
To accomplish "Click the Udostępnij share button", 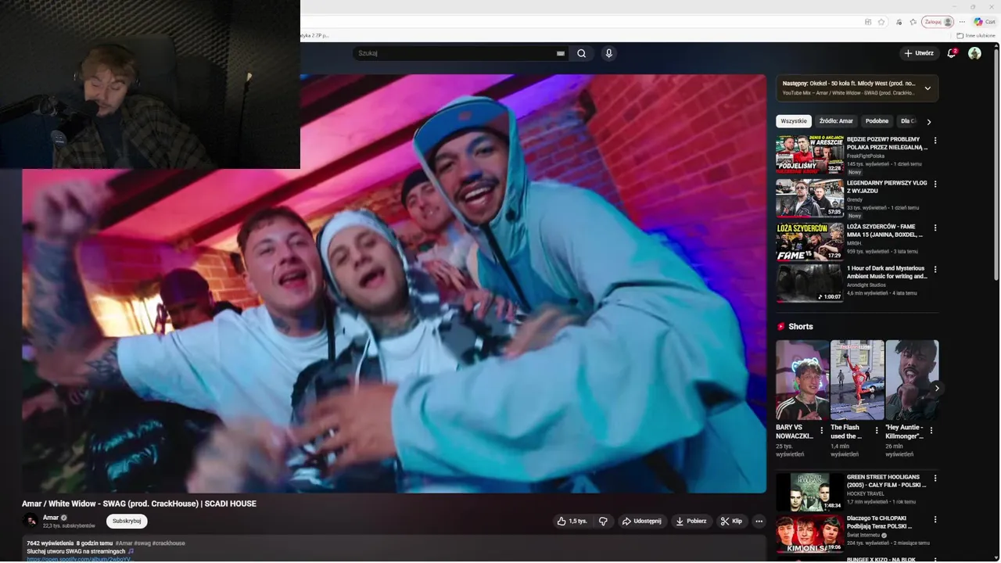I will pos(641,521).
